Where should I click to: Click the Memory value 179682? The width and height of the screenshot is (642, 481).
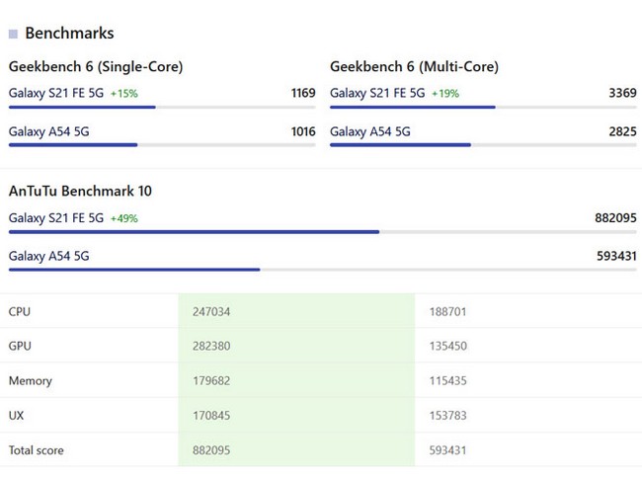211,381
